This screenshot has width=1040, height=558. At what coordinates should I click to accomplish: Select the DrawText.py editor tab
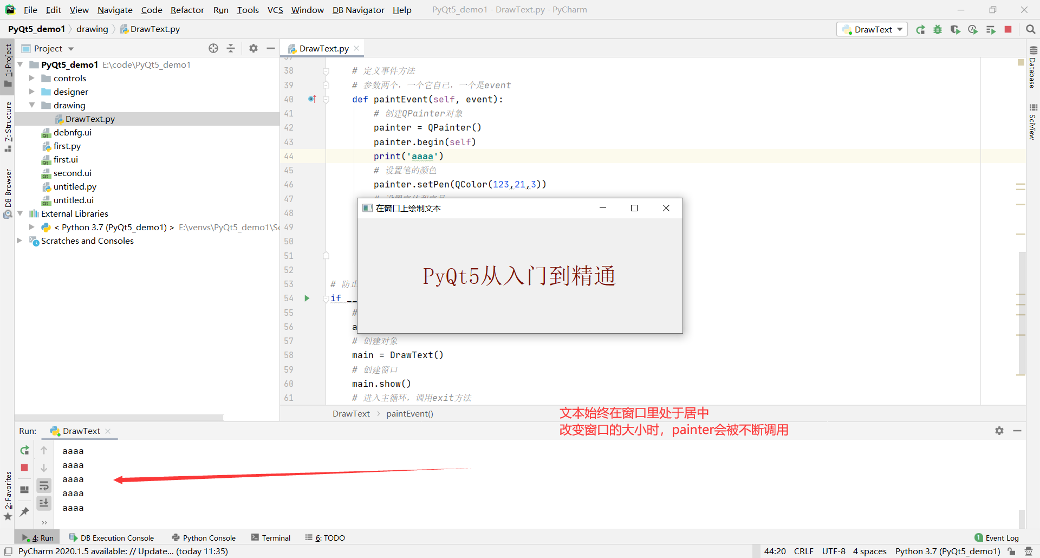(323, 48)
